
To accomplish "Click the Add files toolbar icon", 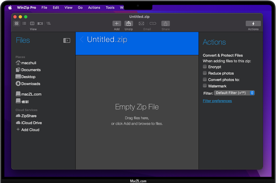I will click(117, 24).
